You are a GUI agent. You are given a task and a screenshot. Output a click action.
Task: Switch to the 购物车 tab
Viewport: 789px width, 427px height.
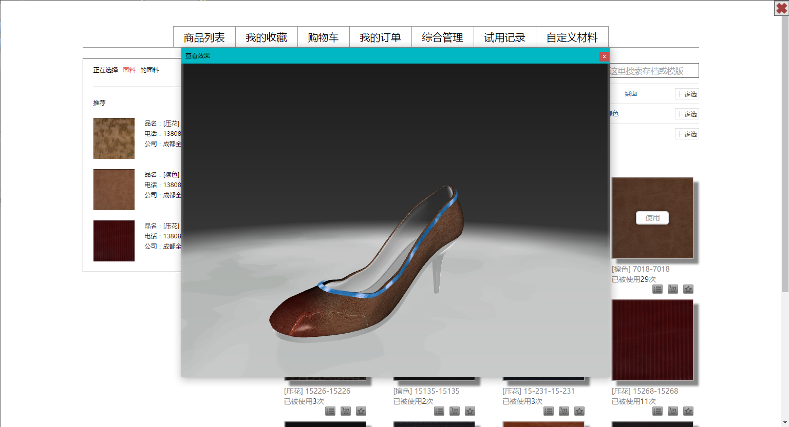coord(323,37)
